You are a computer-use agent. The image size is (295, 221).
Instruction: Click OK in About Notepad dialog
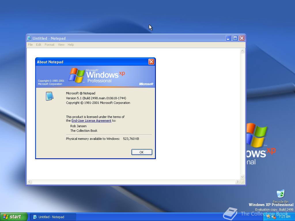pyautogui.click(x=142, y=152)
